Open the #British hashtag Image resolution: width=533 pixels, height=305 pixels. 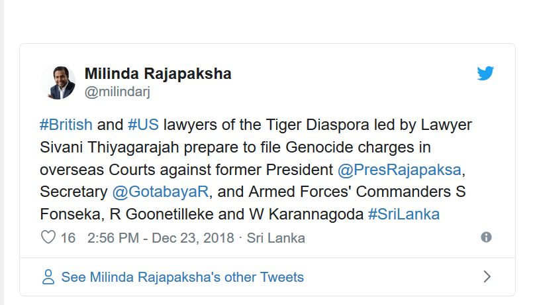tap(66, 125)
